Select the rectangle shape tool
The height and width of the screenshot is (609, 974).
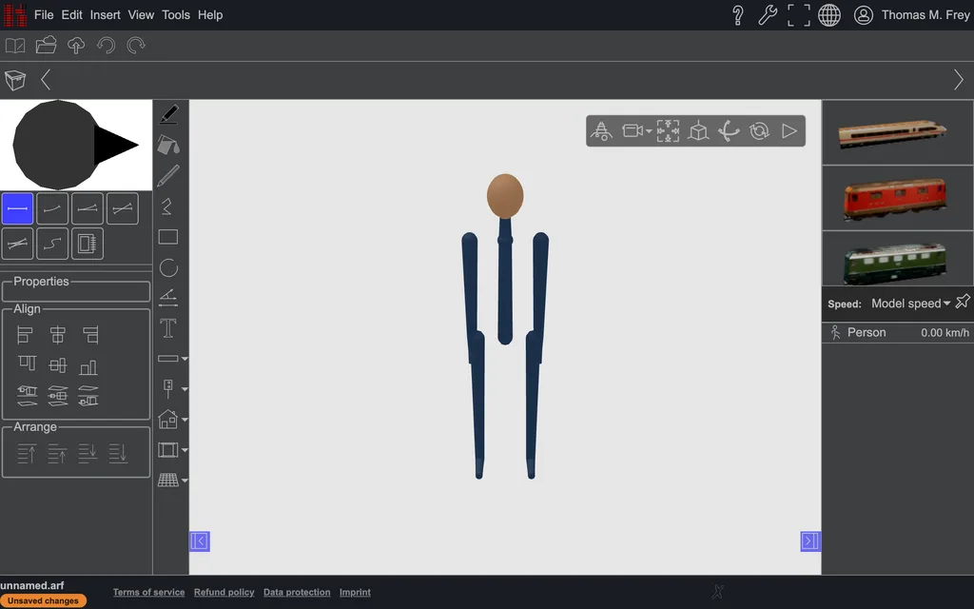coord(168,237)
